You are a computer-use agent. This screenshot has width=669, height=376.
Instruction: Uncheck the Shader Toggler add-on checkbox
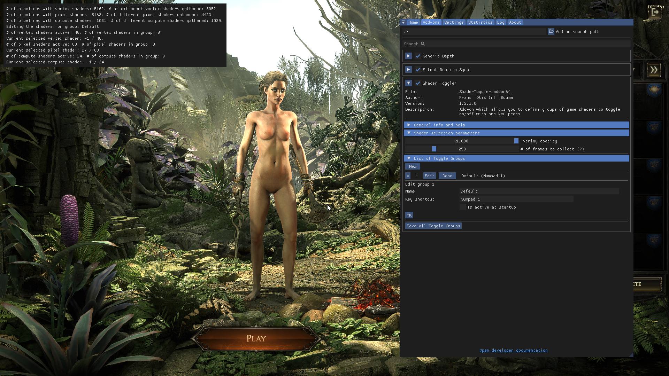click(x=418, y=83)
